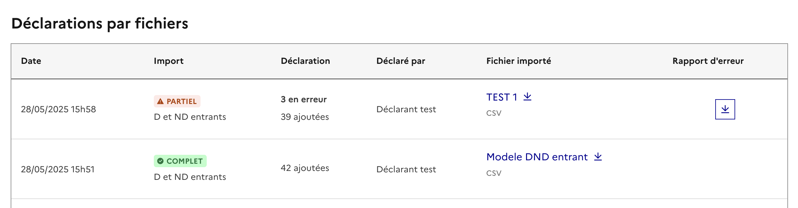Screen dimensions: 798x208
Task: Click the CSV label under TEST 1
Action: pos(494,113)
